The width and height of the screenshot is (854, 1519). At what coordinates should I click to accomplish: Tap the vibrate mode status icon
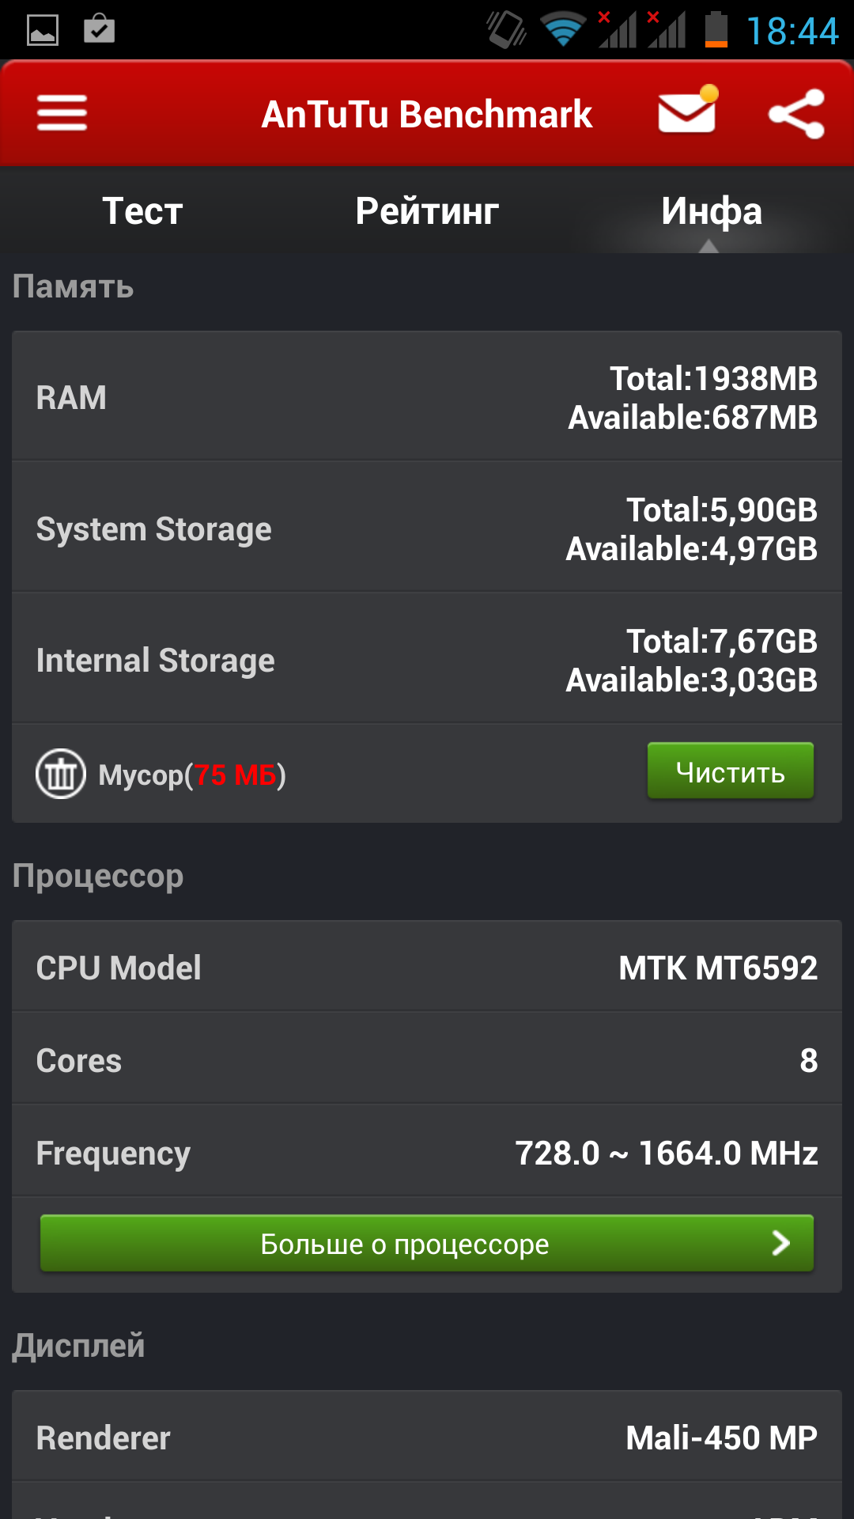[506, 30]
